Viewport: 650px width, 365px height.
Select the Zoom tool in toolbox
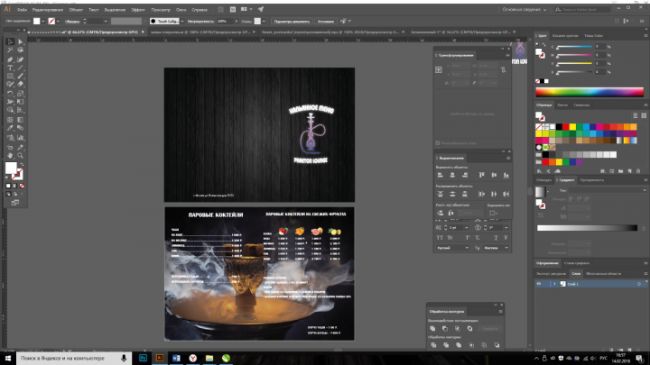pos(20,156)
